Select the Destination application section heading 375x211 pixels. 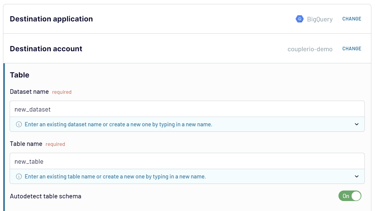click(x=51, y=19)
